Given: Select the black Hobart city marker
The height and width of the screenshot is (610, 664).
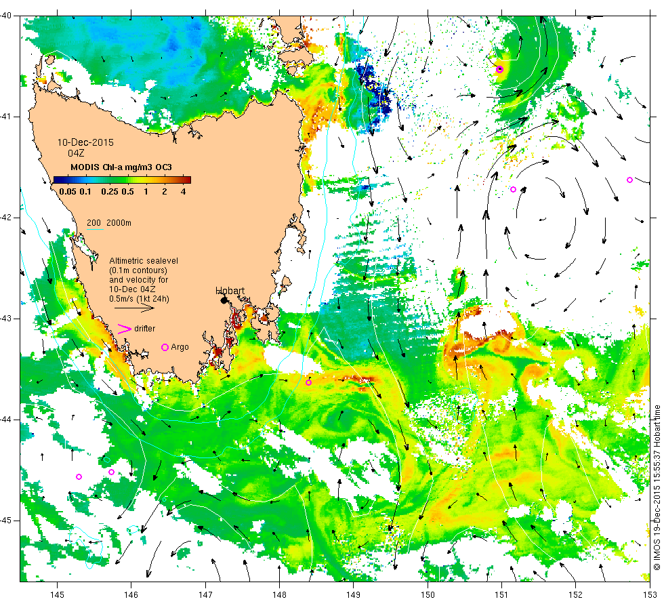Looking at the screenshot, I should click(x=224, y=300).
